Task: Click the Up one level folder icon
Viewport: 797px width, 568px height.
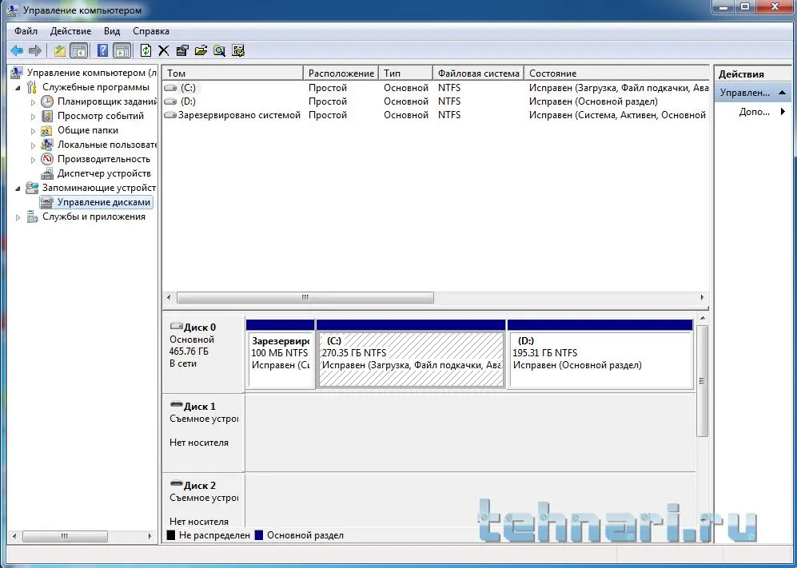Action: pyautogui.click(x=59, y=50)
